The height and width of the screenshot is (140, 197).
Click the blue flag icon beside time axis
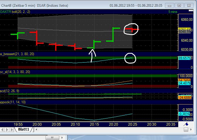(x=186, y=124)
